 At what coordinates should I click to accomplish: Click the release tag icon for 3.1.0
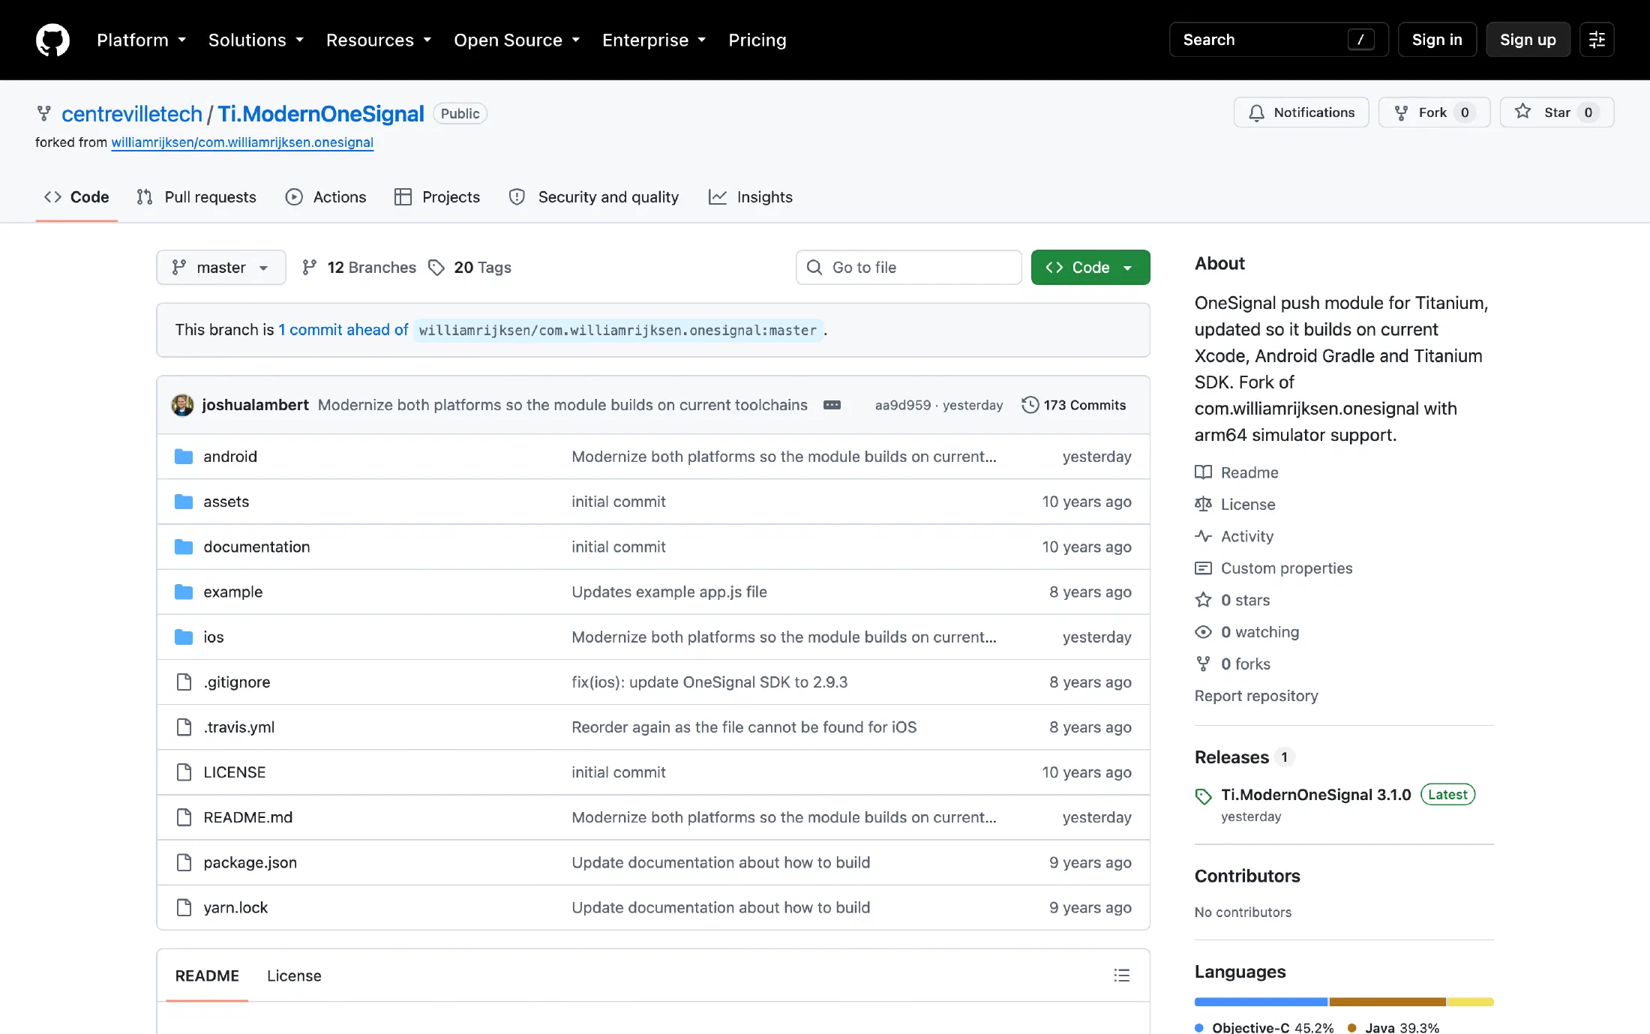(1203, 796)
